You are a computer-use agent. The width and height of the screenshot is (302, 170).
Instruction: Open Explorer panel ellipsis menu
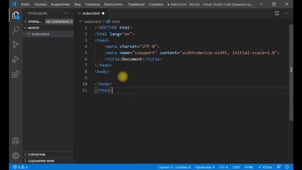[66, 13]
